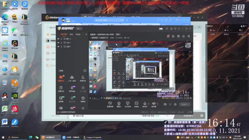Open the WeGame bottom-right list menu icon
Screen dimensions: 249x140
click(x=202, y=115)
